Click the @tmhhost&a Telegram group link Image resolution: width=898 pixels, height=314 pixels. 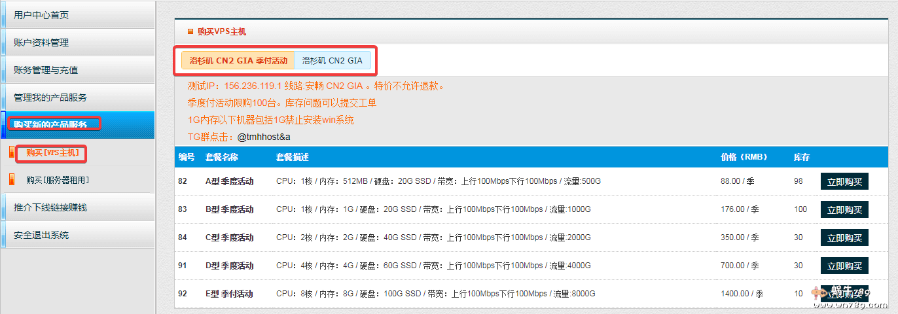coord(264,137)
